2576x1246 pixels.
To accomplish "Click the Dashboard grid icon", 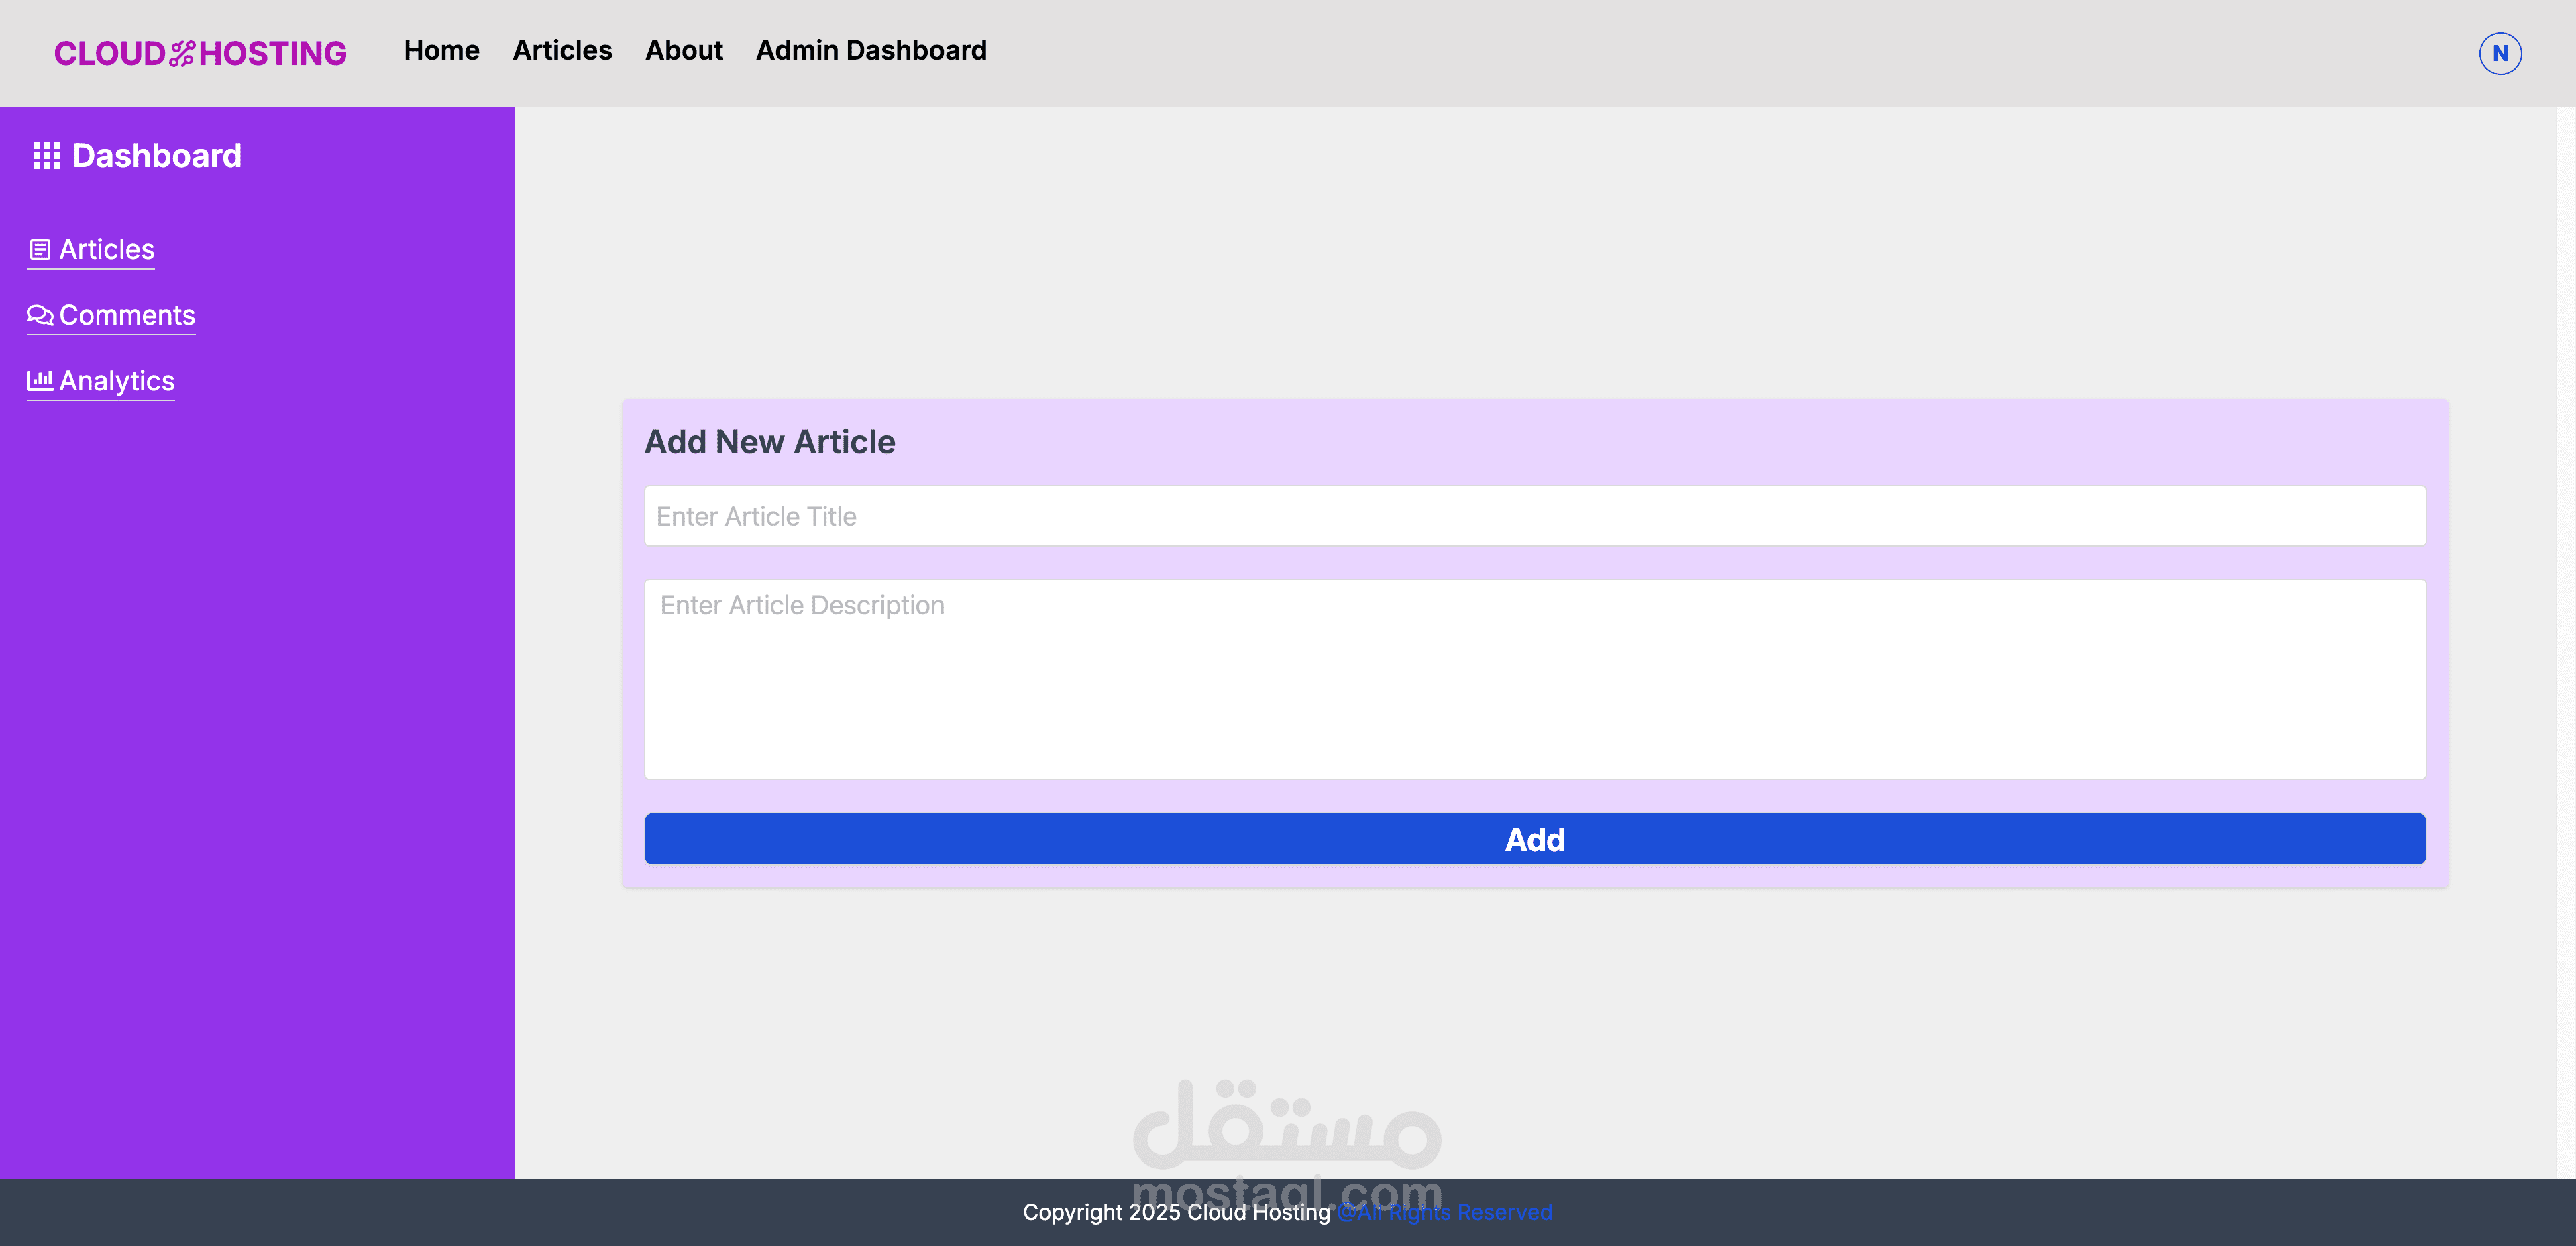I will point(46,156).
